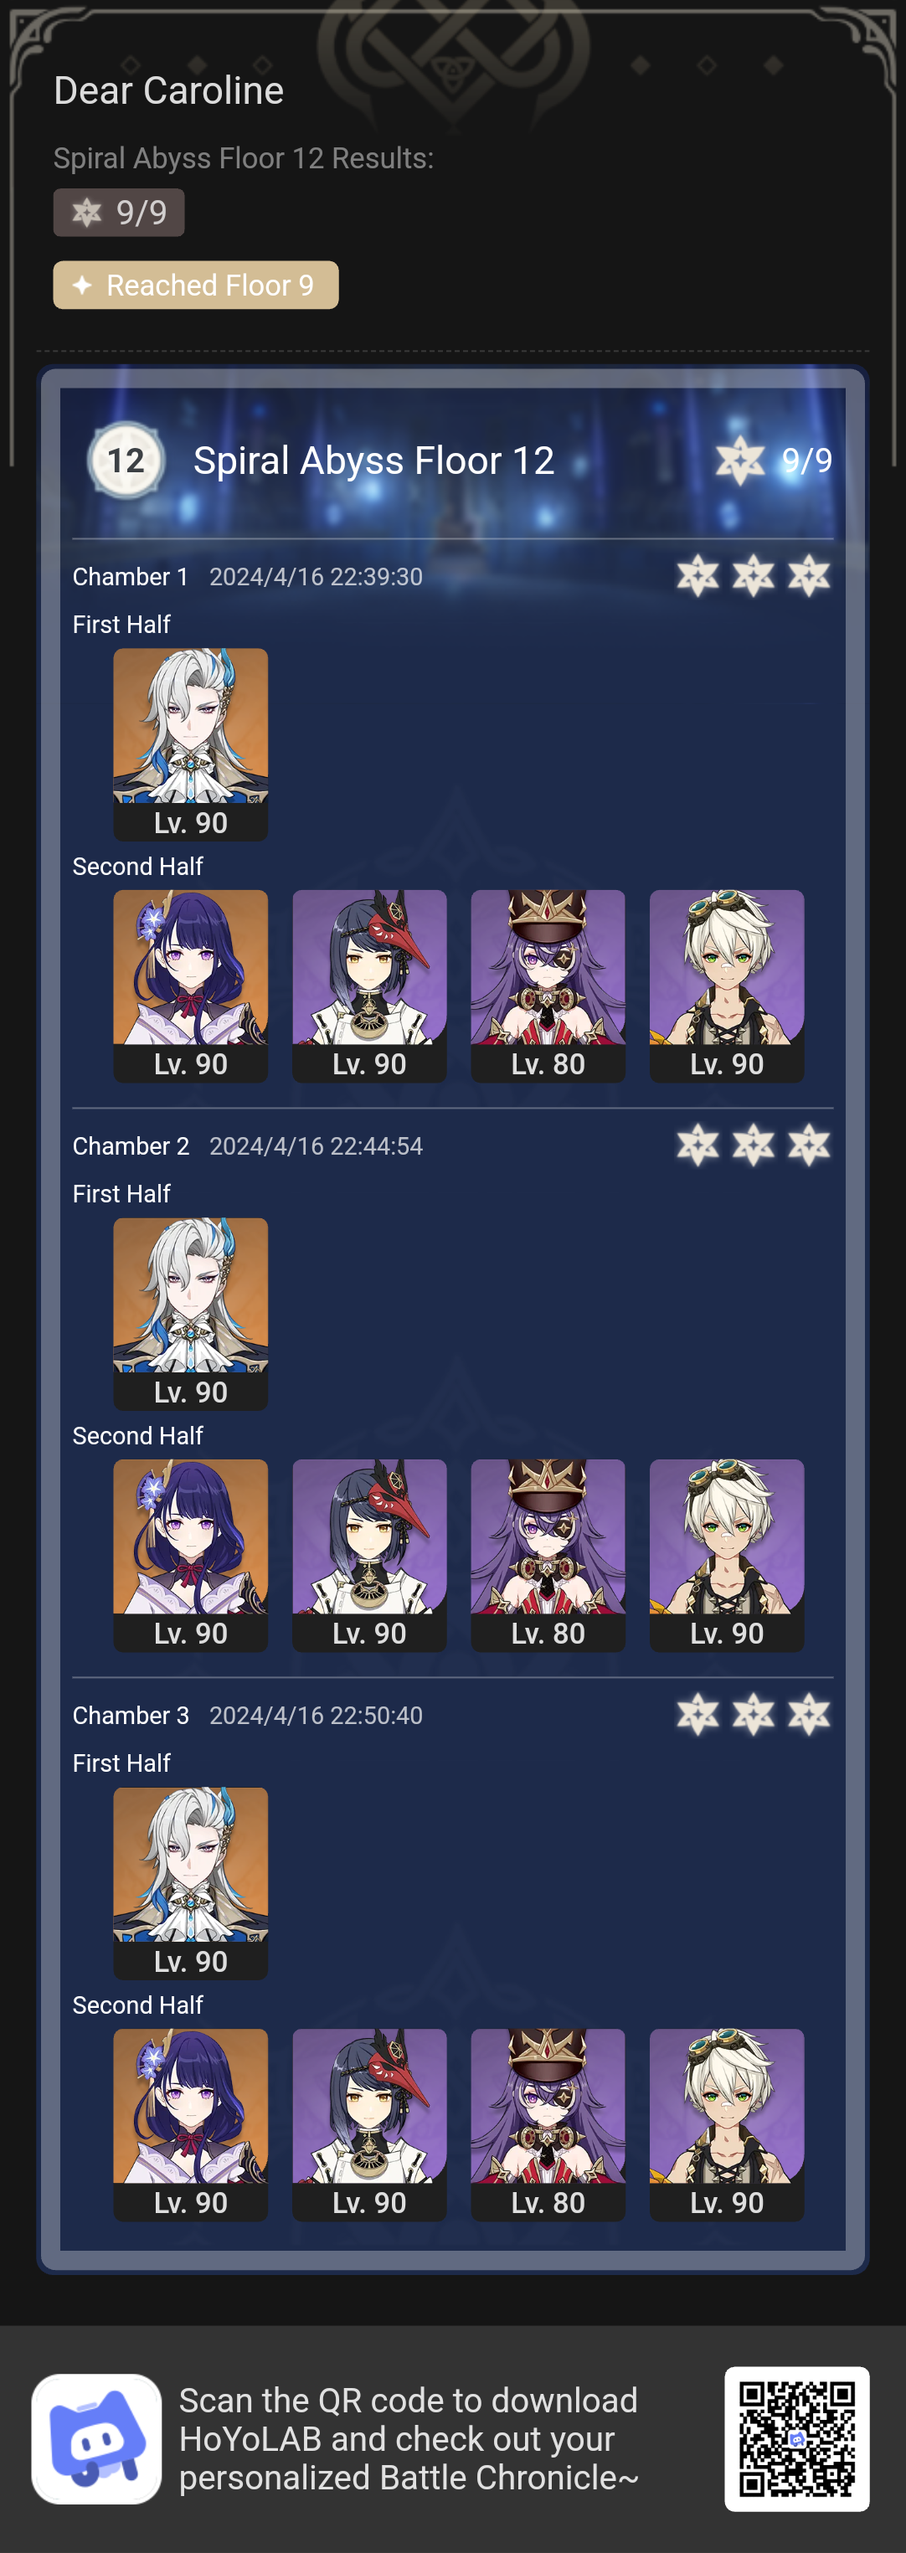Click the floor 12 number badge

pyautogui.click(x=126, y=460)
